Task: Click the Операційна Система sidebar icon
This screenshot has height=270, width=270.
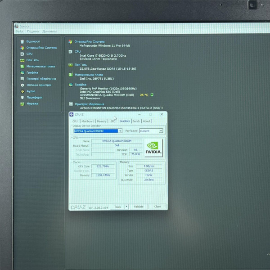Action: pyautogui.click(x=22, y=48)
